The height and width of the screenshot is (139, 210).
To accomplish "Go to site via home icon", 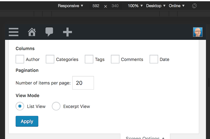I will click(x=32, y=32).
